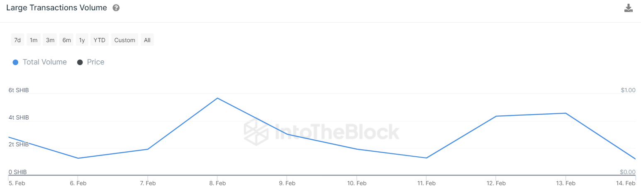Switch to the 3m range

coord(50,40)
